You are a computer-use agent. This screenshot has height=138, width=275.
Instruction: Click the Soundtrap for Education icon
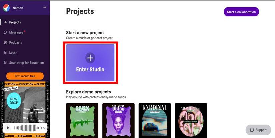coord(5,63)
